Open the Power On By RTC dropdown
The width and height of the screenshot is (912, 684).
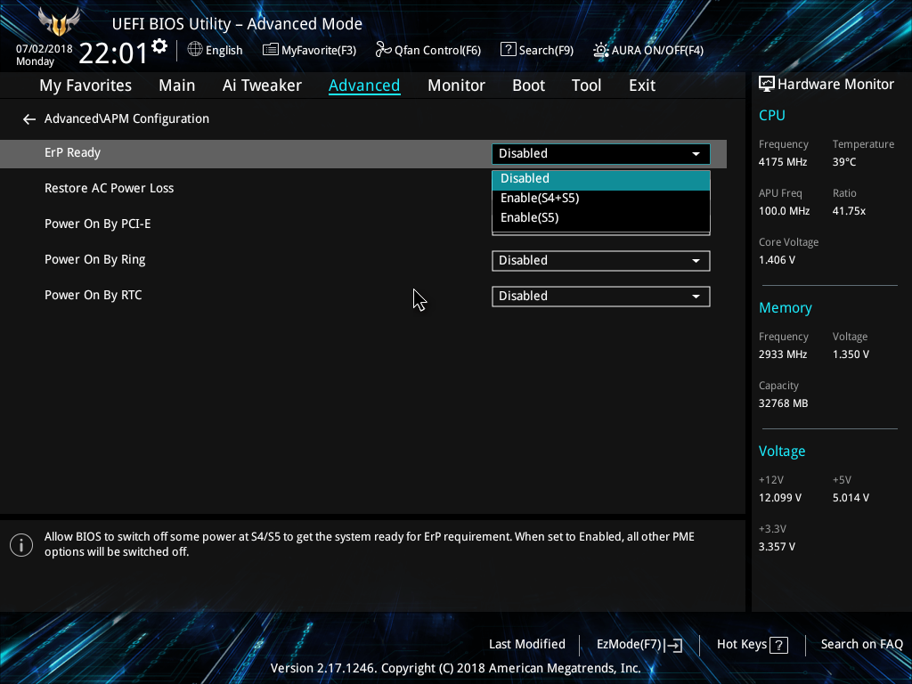point(601,296)
